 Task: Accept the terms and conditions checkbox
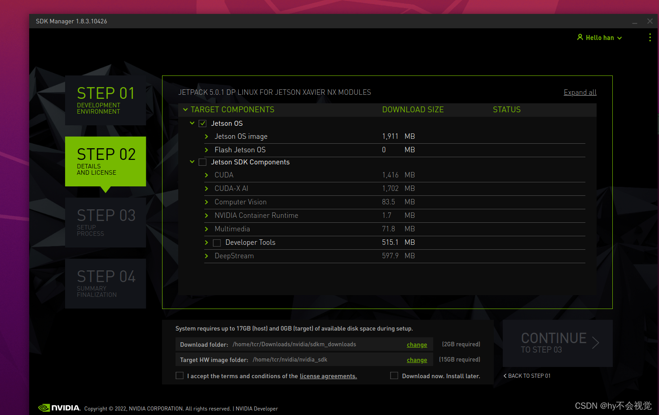tap(180, 375)
